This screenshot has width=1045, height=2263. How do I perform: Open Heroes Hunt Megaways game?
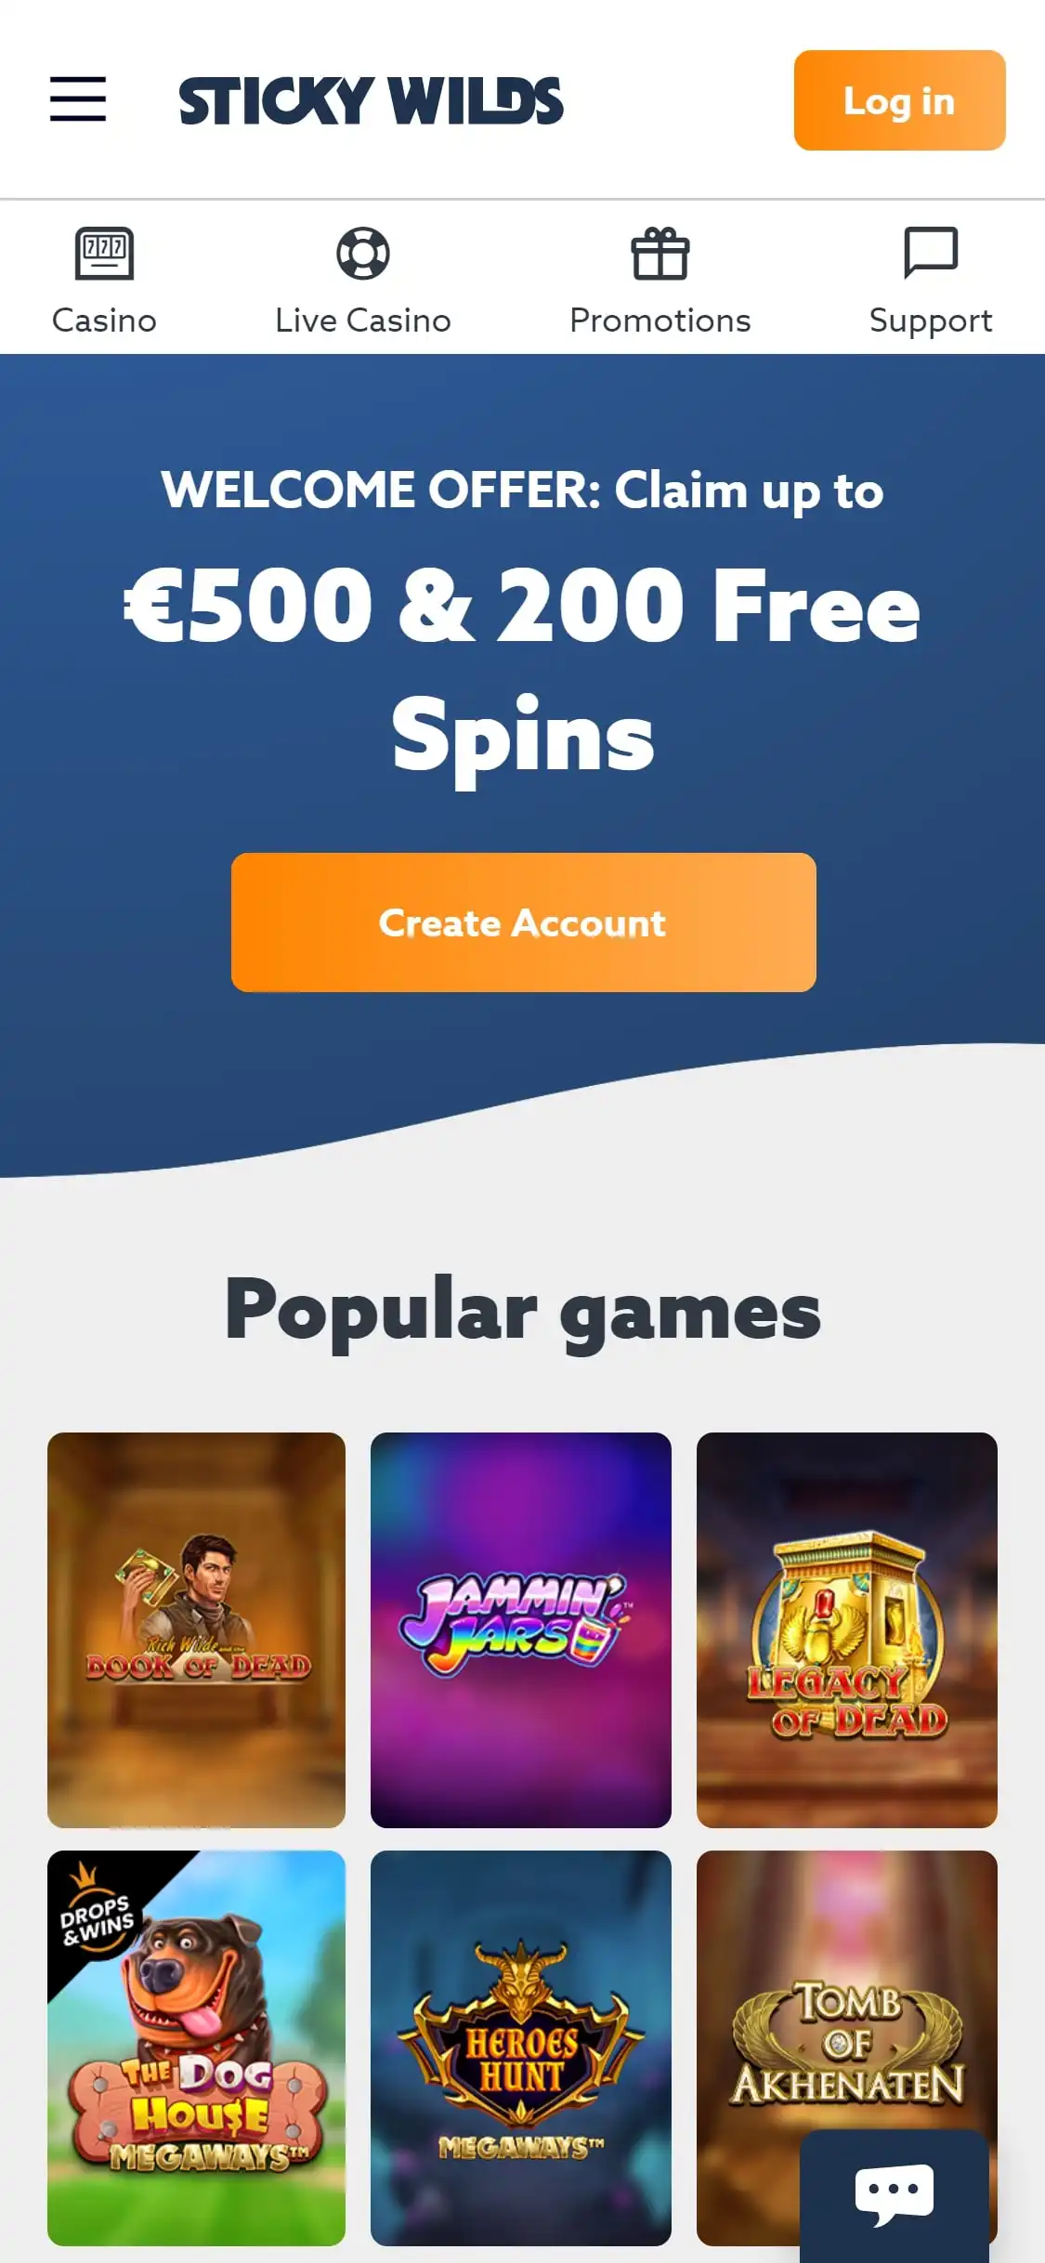pyautogui.click(x=521, y=2048)
